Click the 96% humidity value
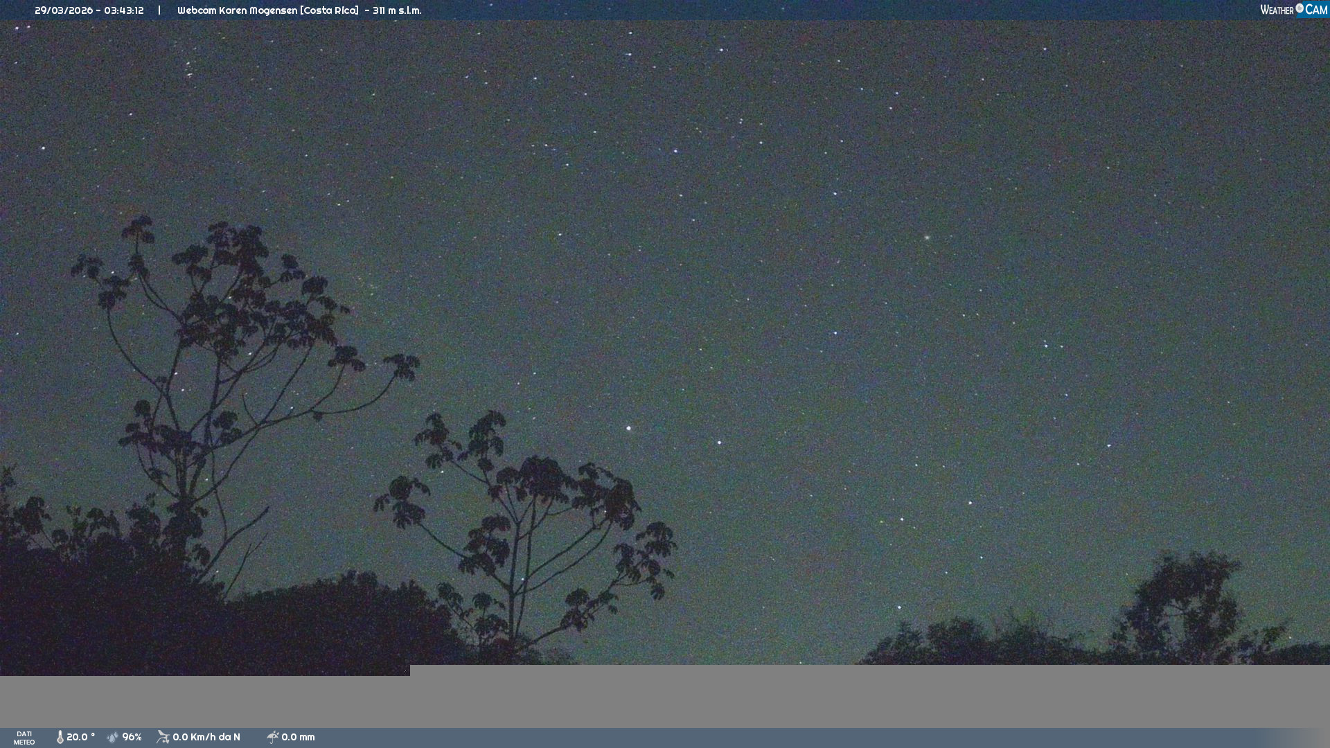This screenshot has width=1330, height=748. 132,737
